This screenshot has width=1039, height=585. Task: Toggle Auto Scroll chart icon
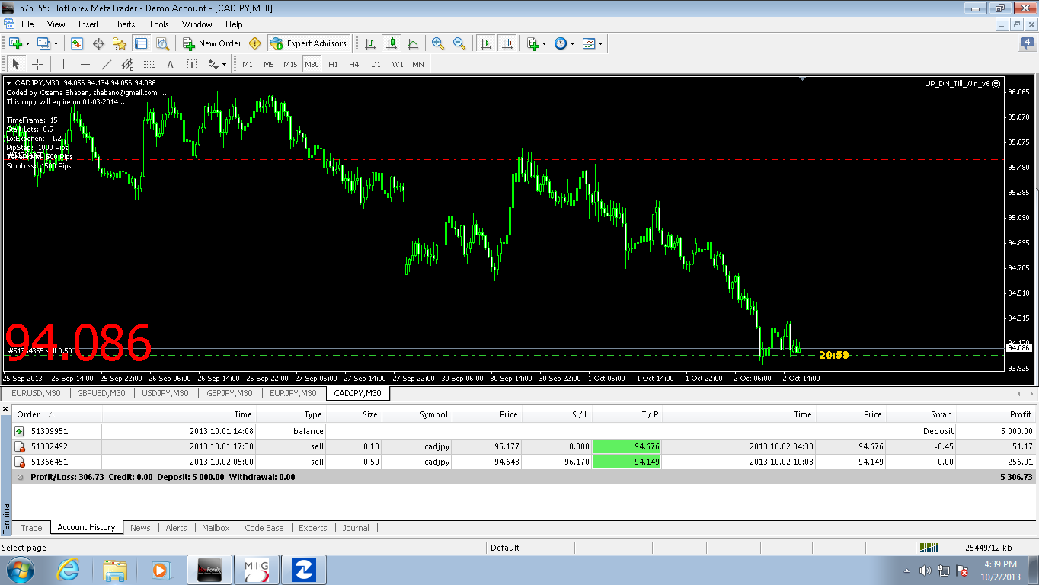[486, 43]
